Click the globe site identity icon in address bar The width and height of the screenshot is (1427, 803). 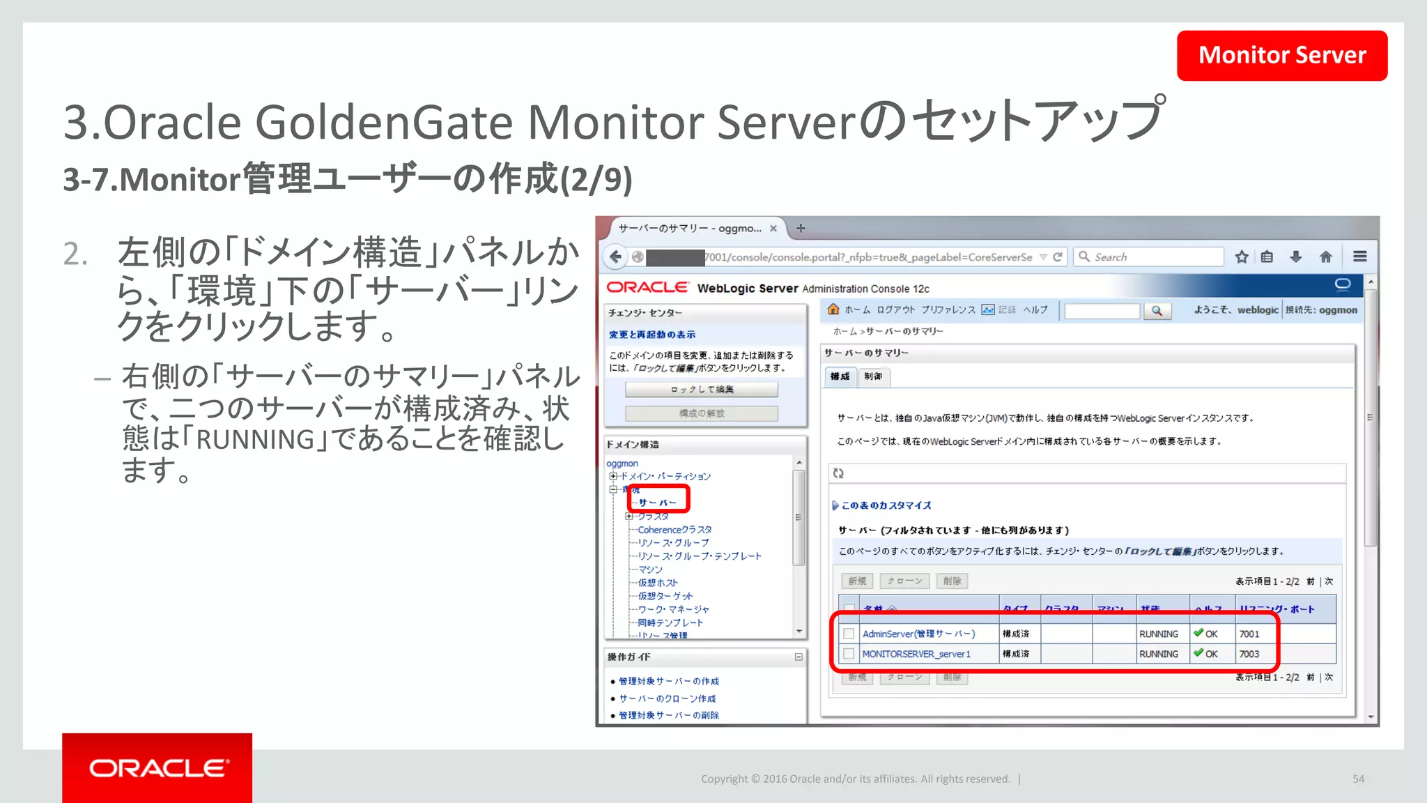tap(638, 257)
